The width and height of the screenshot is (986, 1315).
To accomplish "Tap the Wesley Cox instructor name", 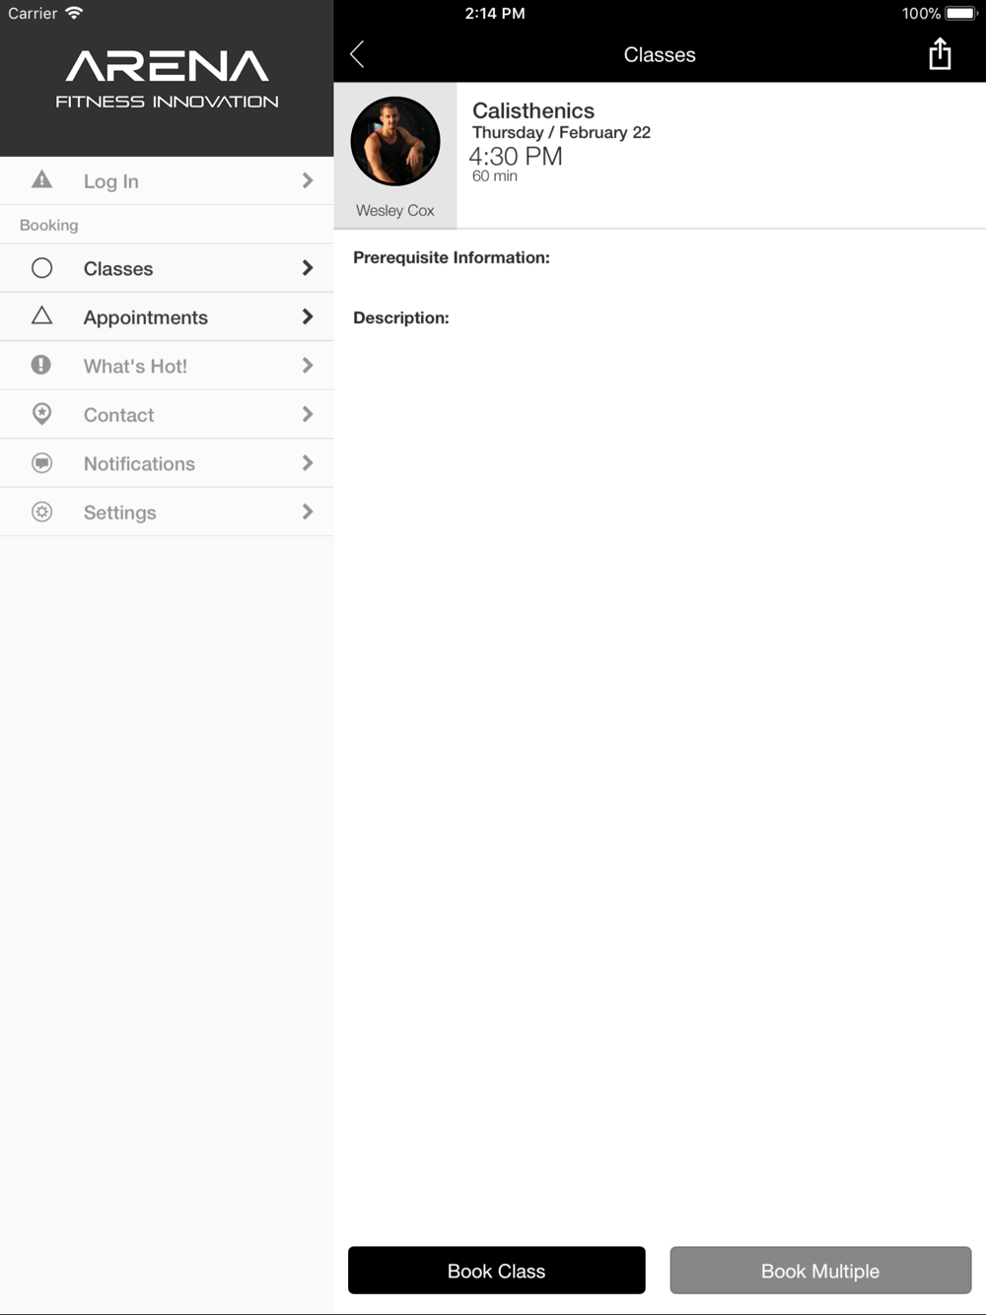I will click(394, 210).
